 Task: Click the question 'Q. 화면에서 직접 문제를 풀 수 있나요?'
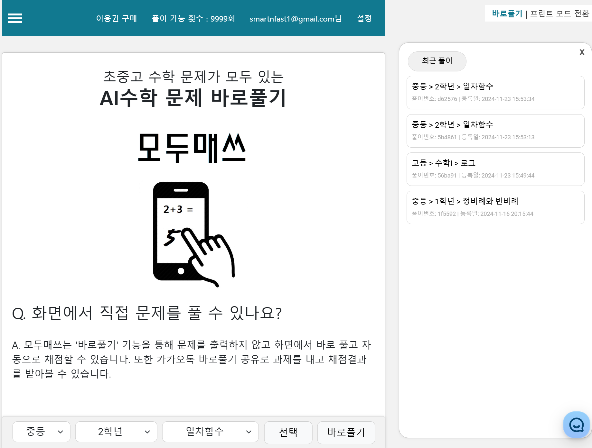(147, 313)
